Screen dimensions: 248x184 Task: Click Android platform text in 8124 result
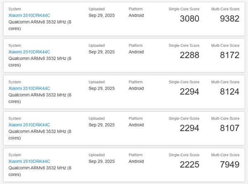136,88
